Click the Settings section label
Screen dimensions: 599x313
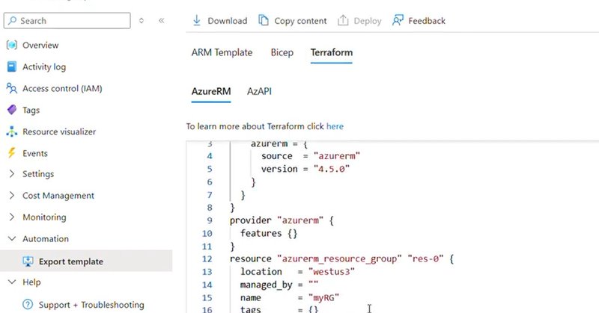38,174
